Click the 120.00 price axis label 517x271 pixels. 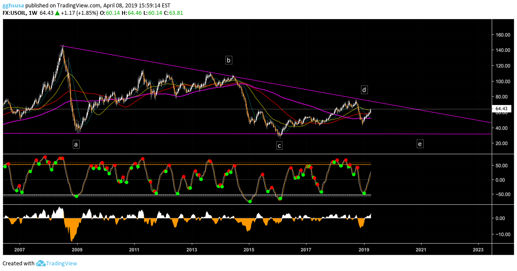click(503, 66)
